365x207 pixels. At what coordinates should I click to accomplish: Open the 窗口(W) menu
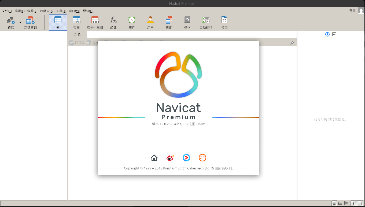point(74,11)
